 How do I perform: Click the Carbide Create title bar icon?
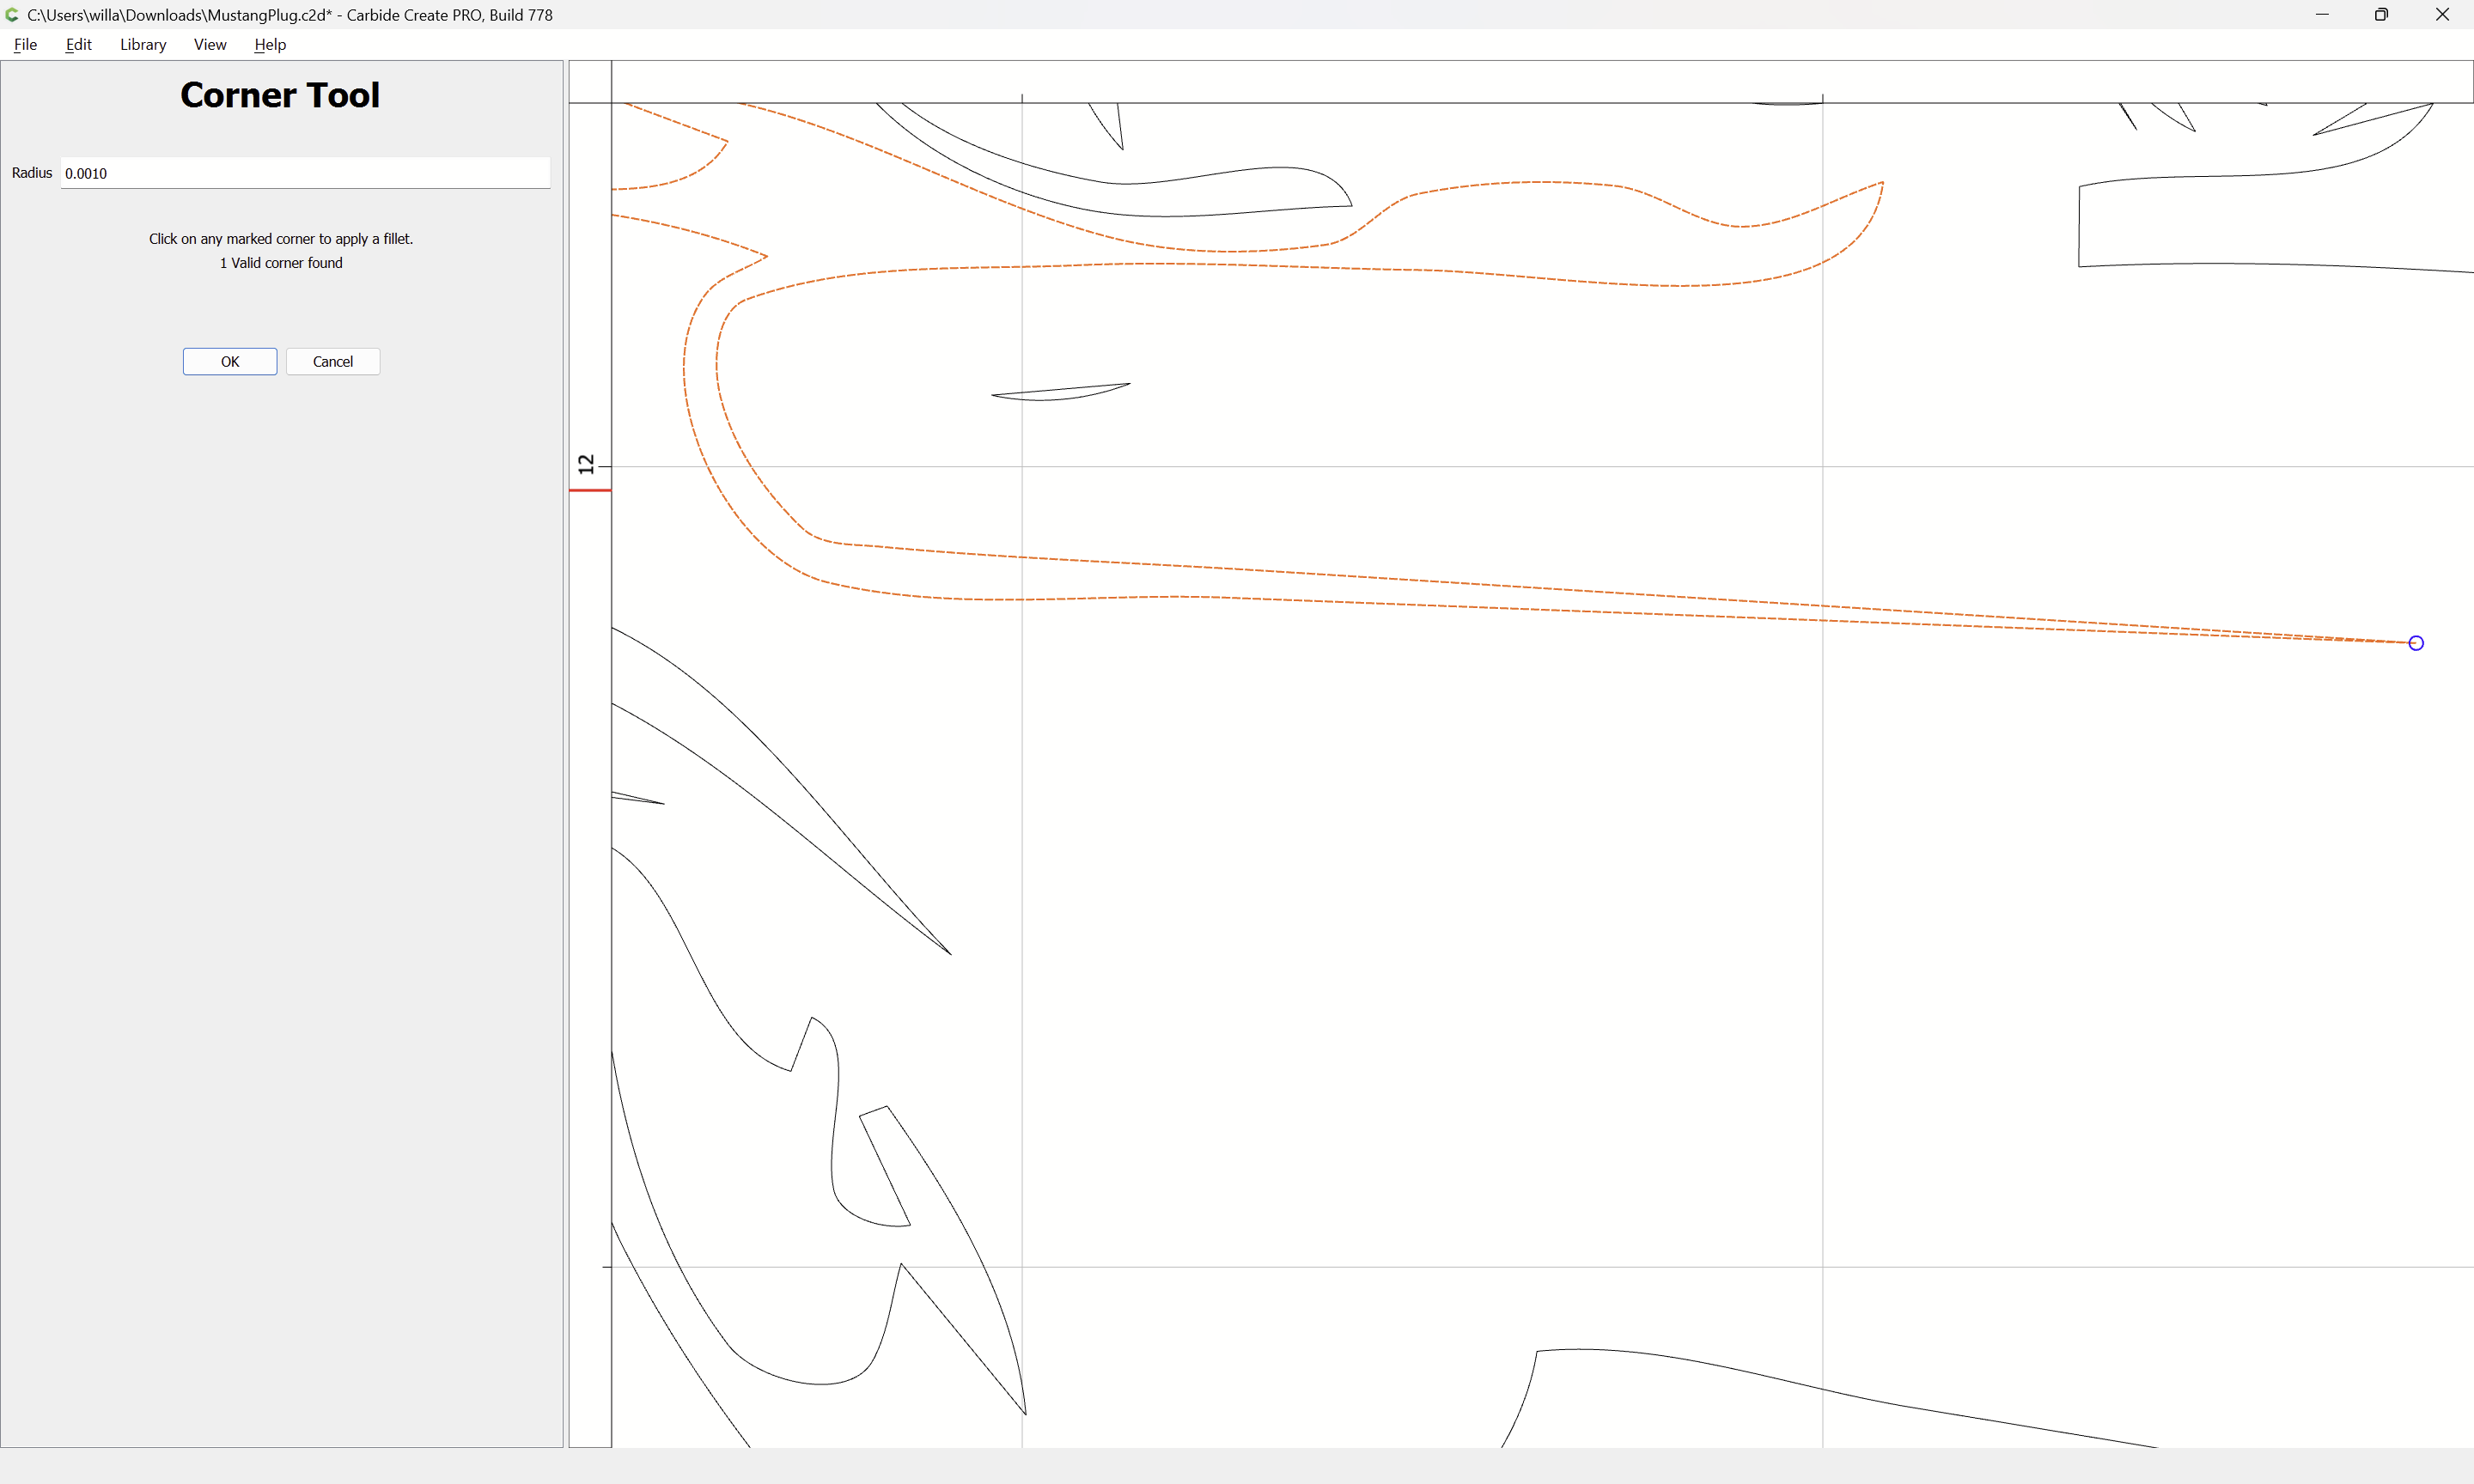click(x=12, y=15)
